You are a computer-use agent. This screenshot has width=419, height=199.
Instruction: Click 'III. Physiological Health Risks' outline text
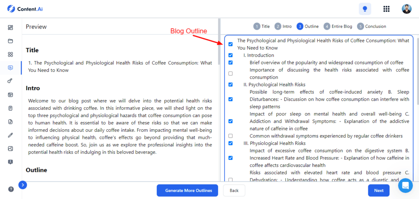pyautogui.click(x=275, y=143)
